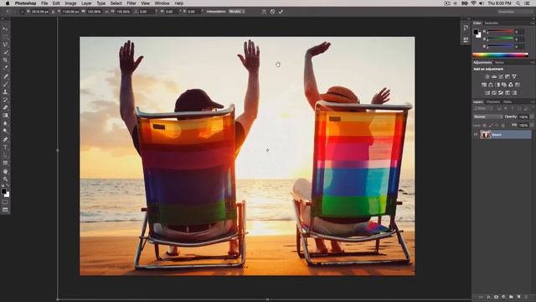Click the foreground color swatch in Color panel
The height and width of the screenshot is (302, 536).
pos(476,32)
